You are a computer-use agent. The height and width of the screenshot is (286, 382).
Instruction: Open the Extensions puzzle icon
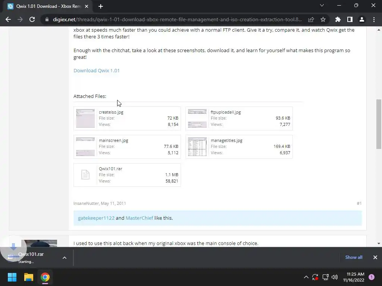click(x=338, y=19)
